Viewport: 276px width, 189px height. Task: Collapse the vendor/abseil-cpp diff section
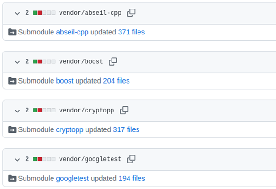coord(17,13)
